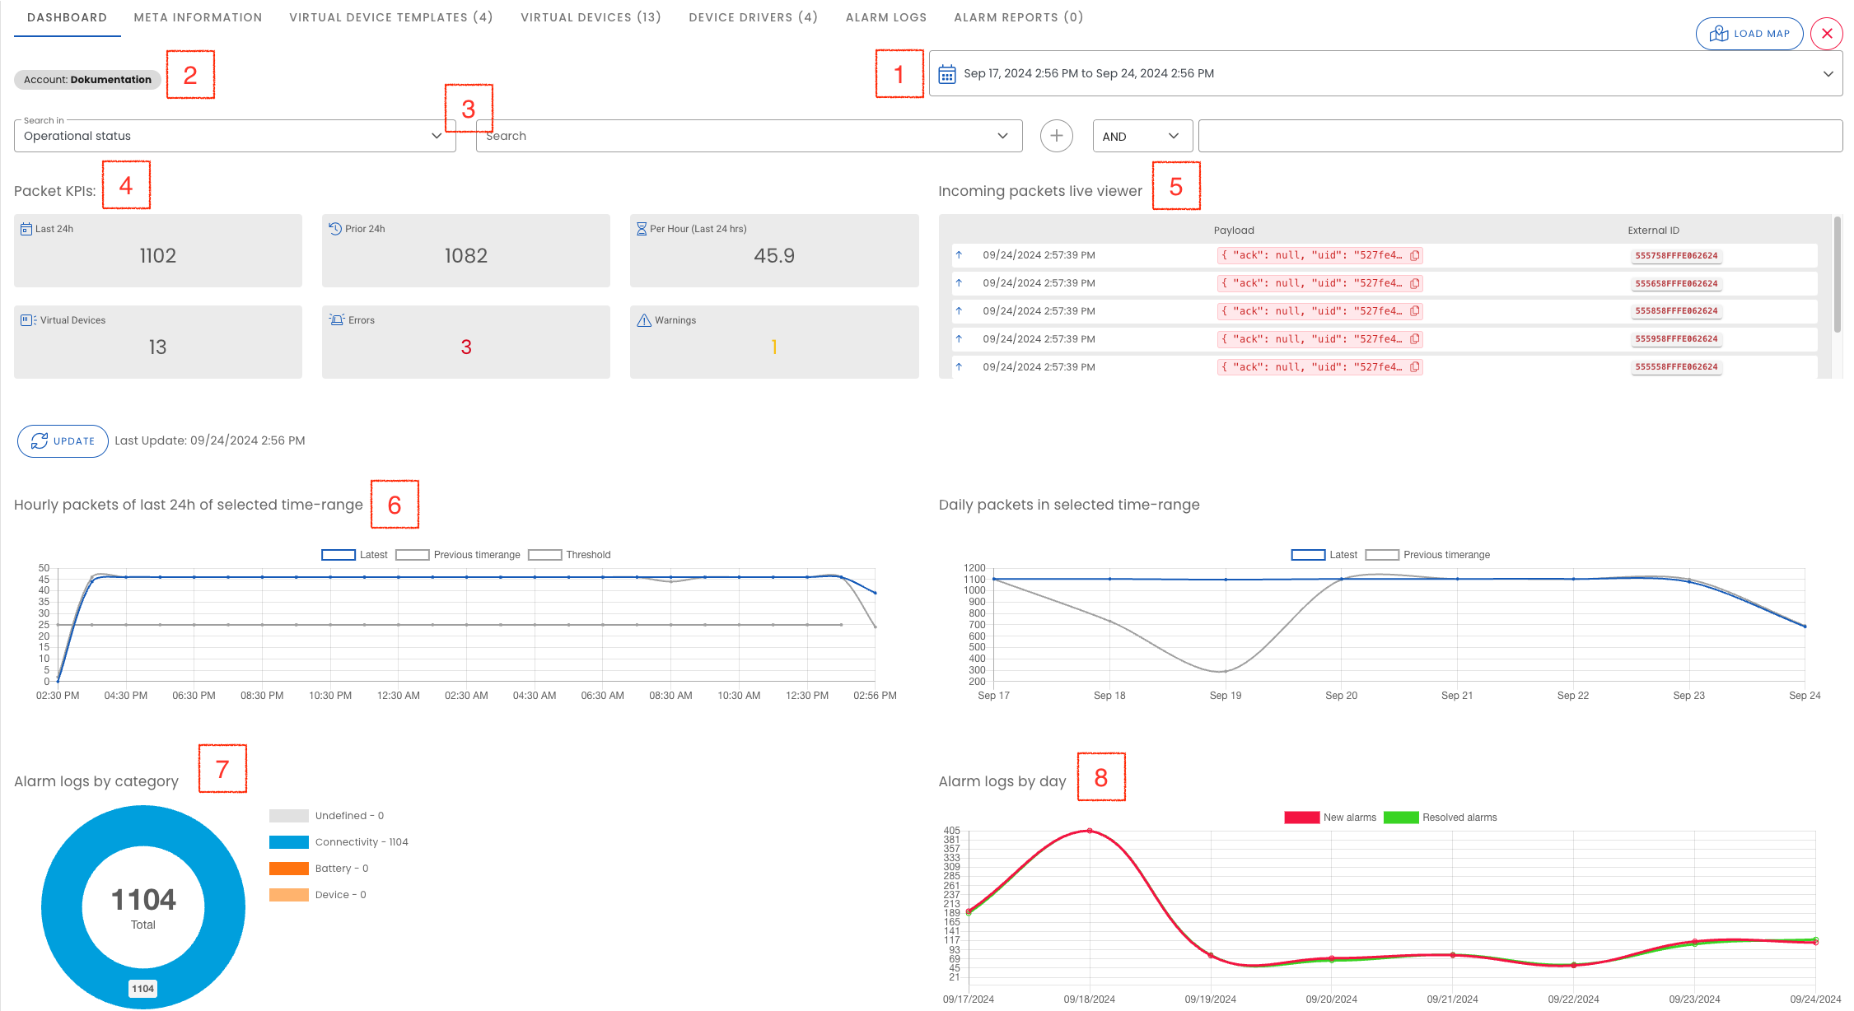The width and height of the screenshot is (1854, 1011).
Task: Switch to the Virtual Devices (13) tab
Action: click(591, 17)
